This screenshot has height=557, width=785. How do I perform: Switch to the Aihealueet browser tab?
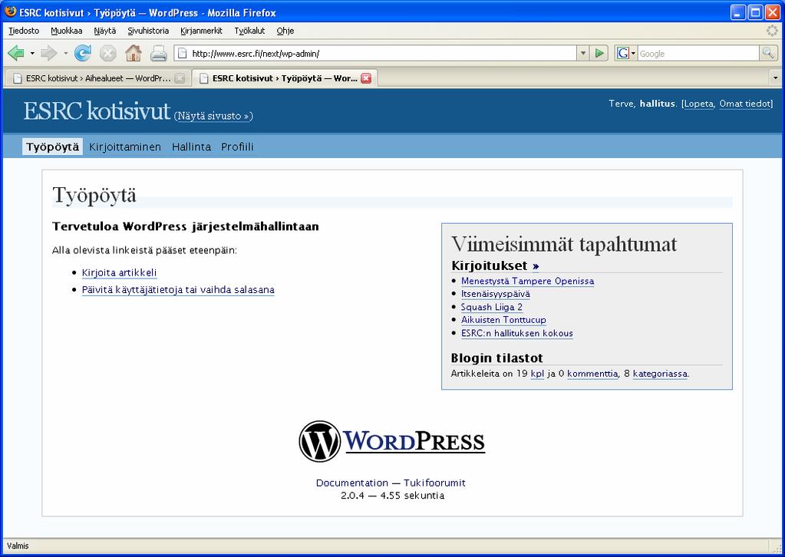pos(97,78)
